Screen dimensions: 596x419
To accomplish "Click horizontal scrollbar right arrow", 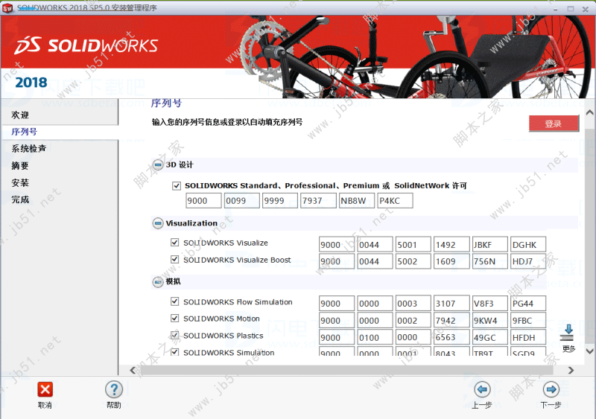I will (x=571, y=370).
